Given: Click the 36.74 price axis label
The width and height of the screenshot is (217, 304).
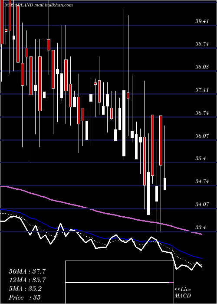Looking at the screenshot, I should coord(202,113).
